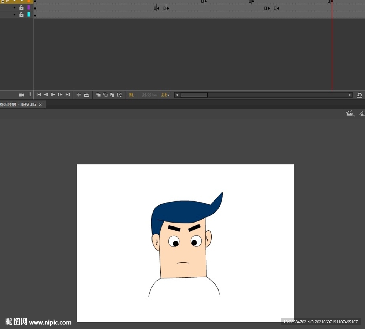365x329 pixels.
Task: Click the character's mouth on stage
Action: point(183,263)
